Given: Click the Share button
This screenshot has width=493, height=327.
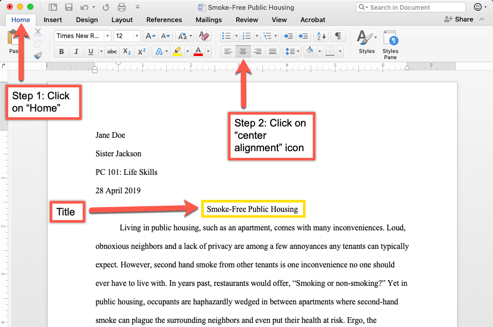Looking at the screenshot, I should 459,19.
